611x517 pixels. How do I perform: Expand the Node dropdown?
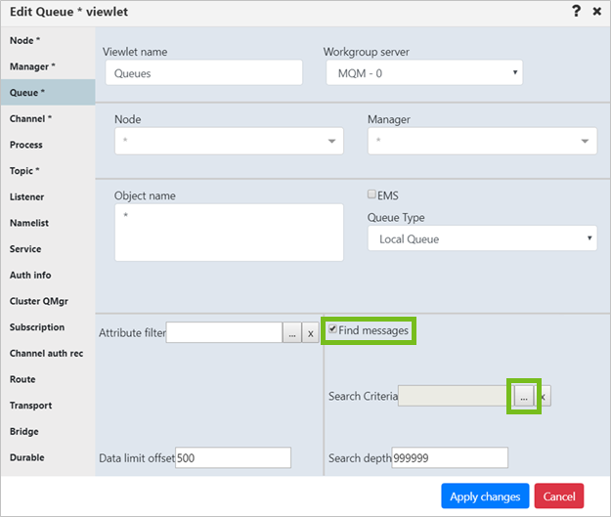click(x=229, y=141)
